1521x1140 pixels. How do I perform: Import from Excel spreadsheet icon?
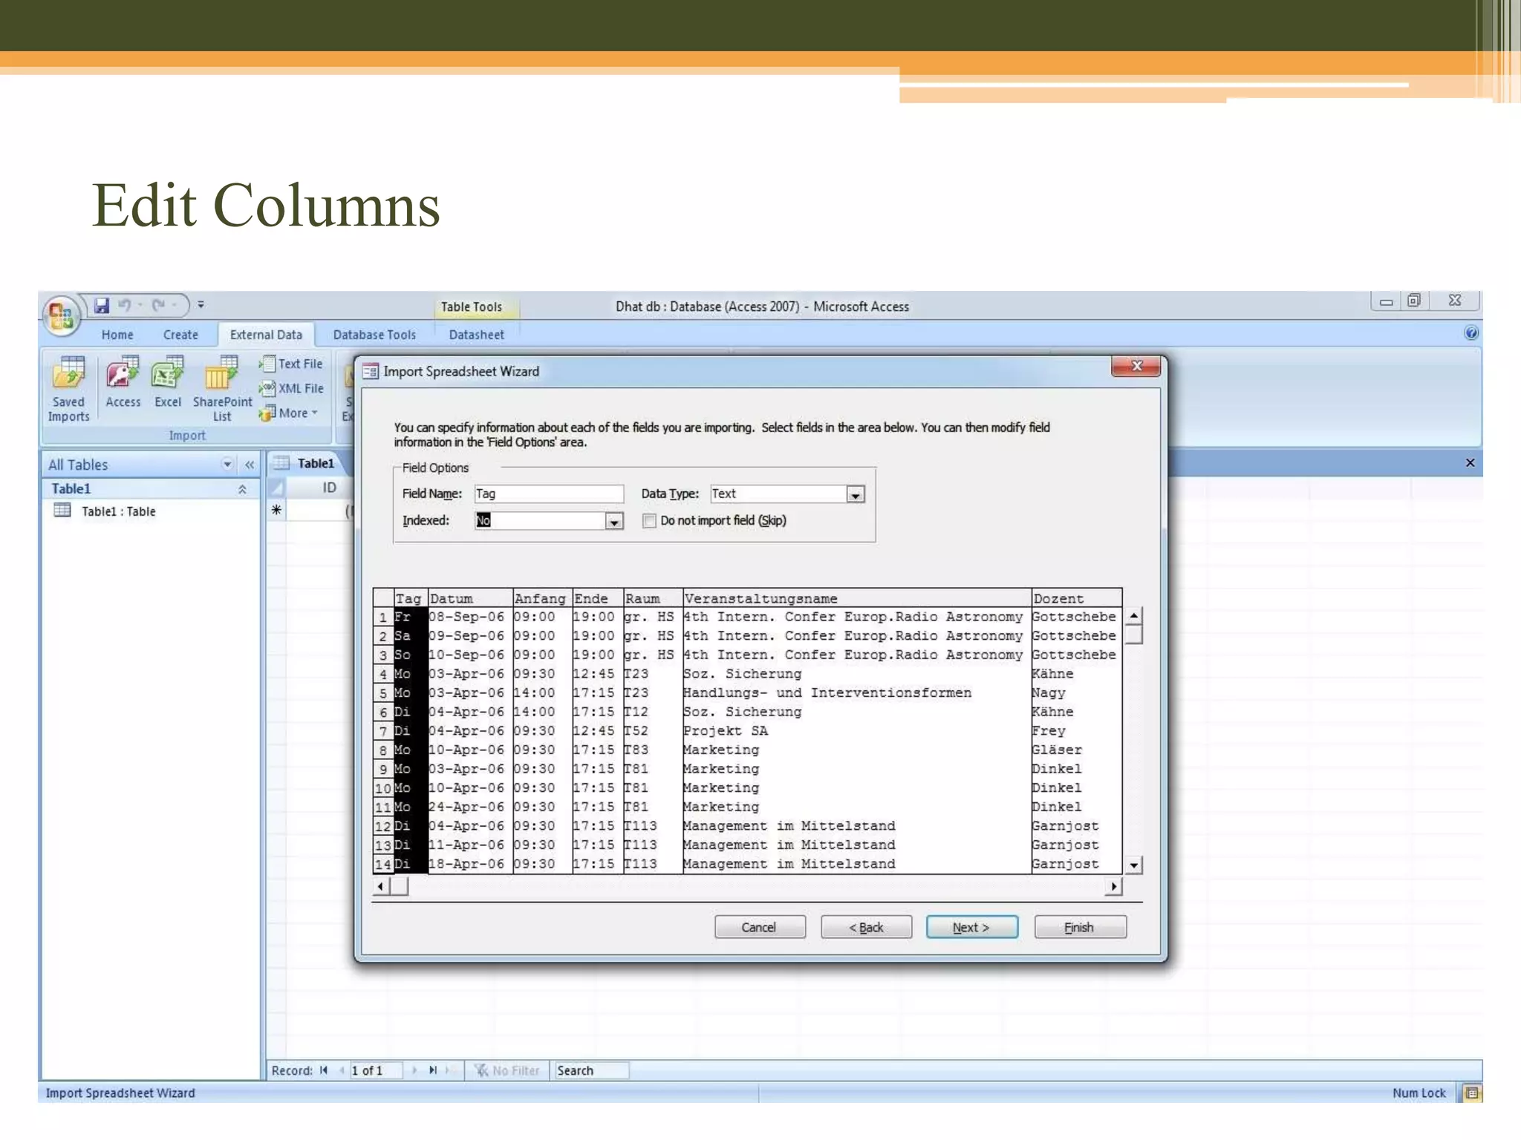[x=168, y=381]
